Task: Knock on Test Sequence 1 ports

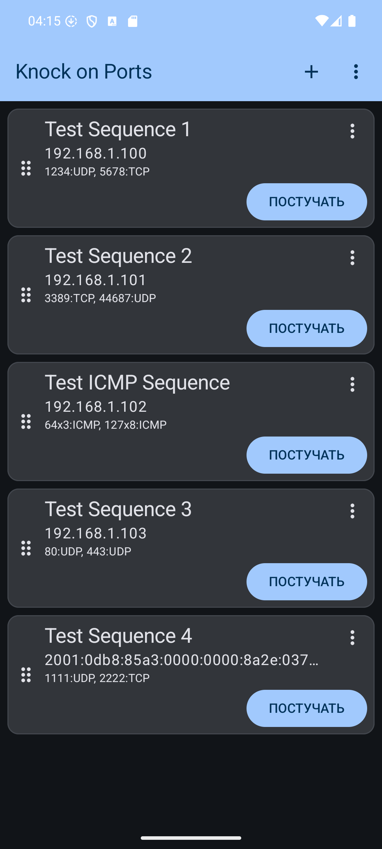Action: pos(307,202)
